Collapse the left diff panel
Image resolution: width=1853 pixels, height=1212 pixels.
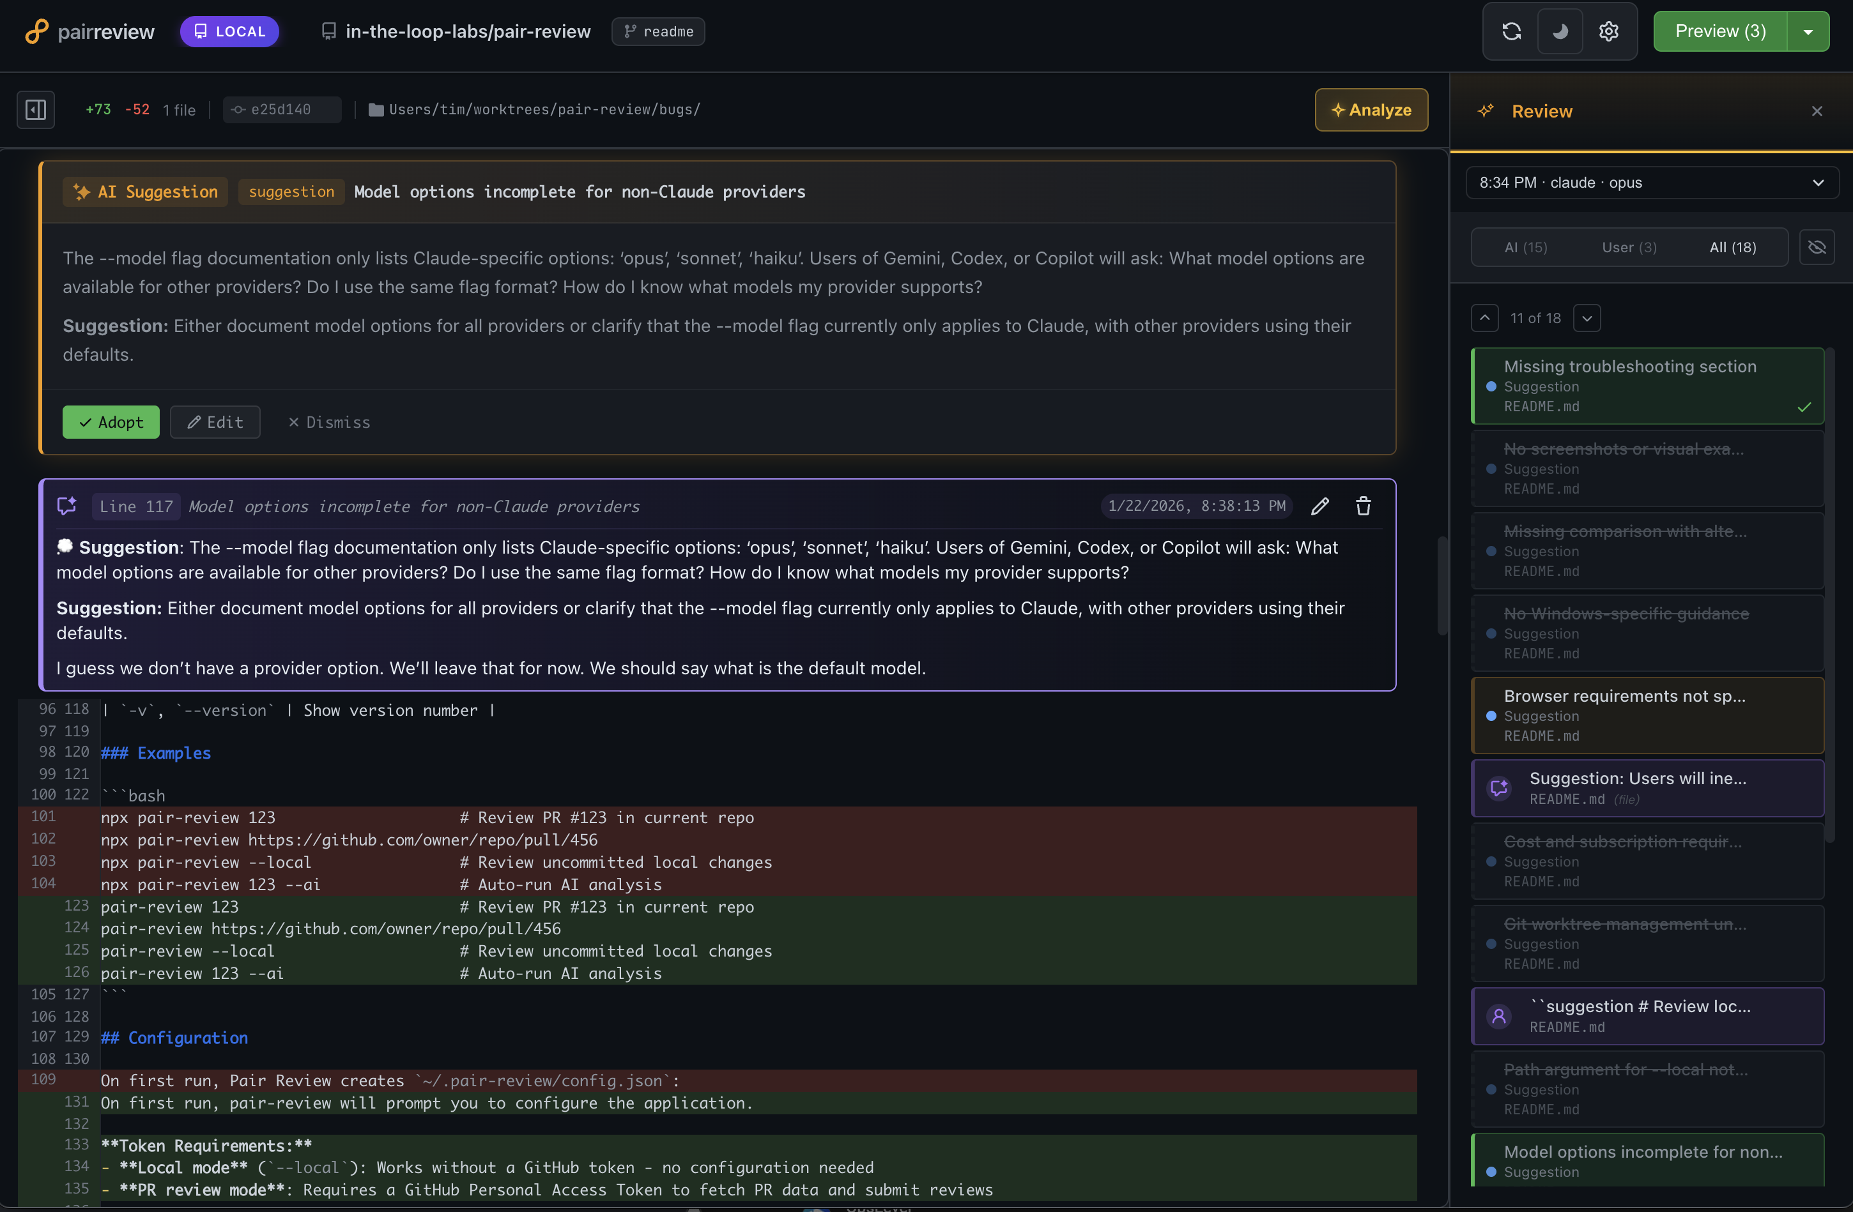tap(35, 110)
